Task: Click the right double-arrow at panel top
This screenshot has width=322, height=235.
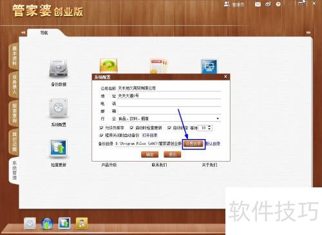Action: pos(308,33)
